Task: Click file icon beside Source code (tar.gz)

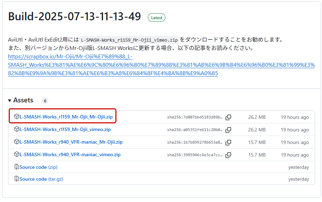Action: click(17, 179)
